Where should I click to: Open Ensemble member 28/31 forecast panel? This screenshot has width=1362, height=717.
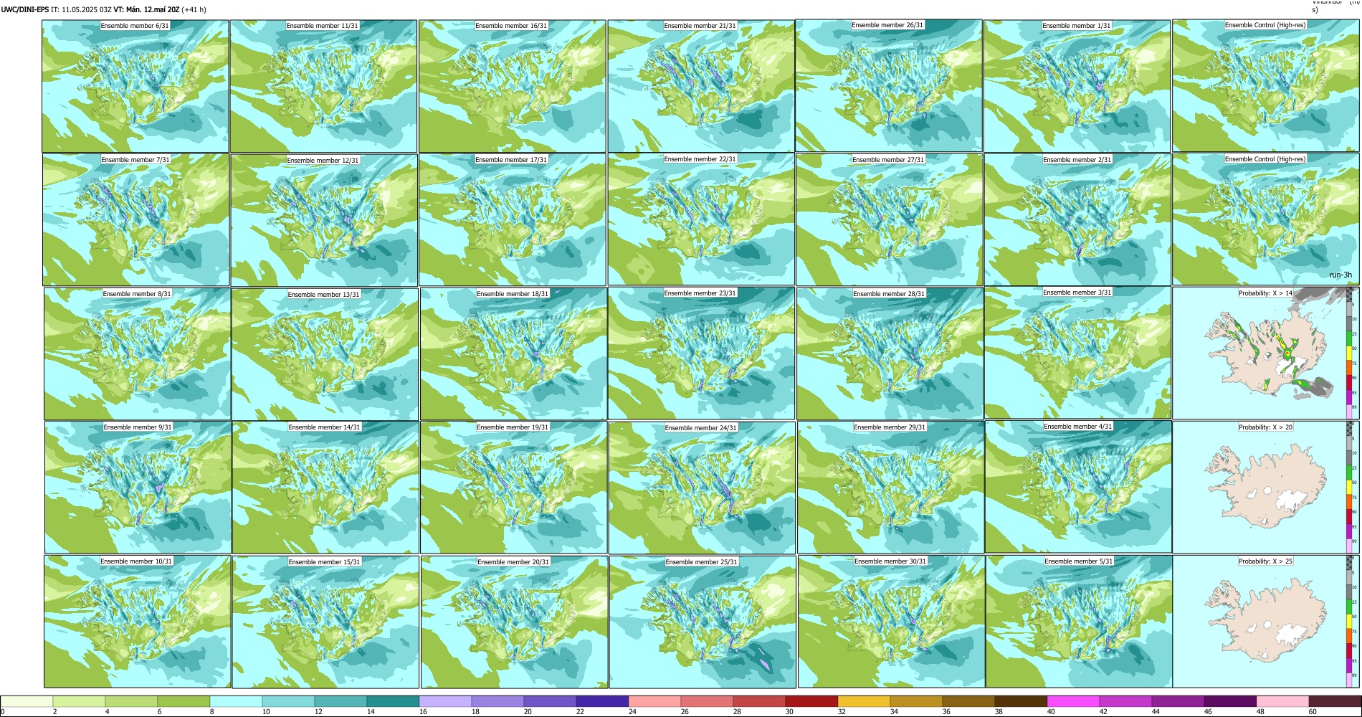click(890, 354)
